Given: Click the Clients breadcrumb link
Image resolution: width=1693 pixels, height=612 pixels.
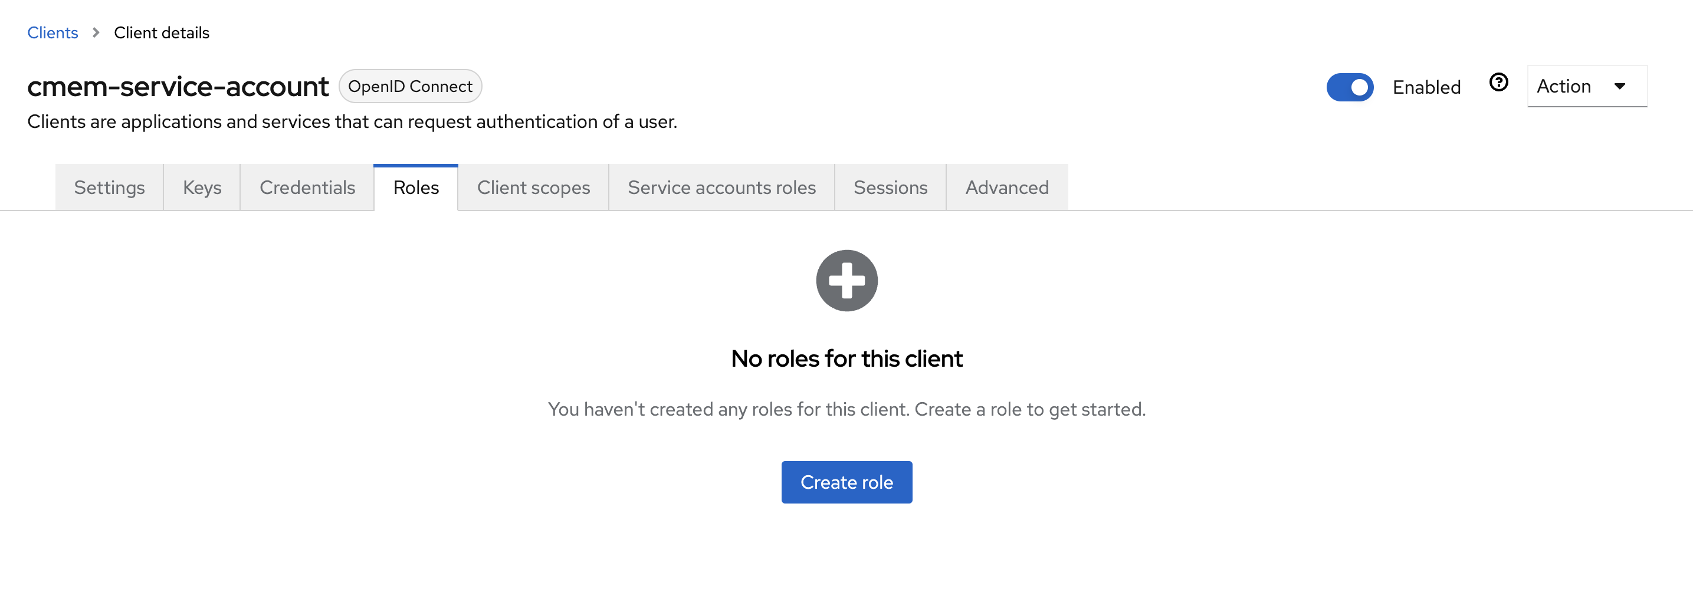Looking at the screenshot, I should click(x=53, y=33).
